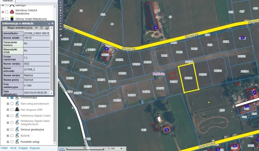Click the Narodowy Instytut Dziedzictwa layer icon

click(12, 12)
